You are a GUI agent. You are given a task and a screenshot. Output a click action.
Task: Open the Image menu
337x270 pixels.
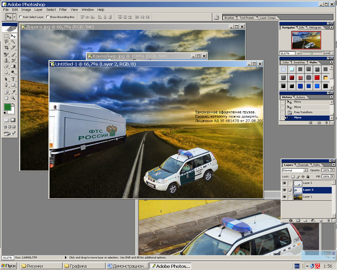pos(26,9)
